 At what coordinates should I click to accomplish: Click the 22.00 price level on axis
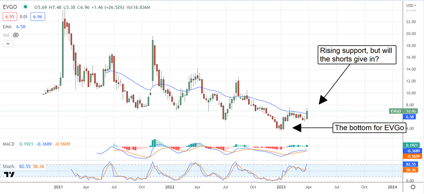click(411, 22)
